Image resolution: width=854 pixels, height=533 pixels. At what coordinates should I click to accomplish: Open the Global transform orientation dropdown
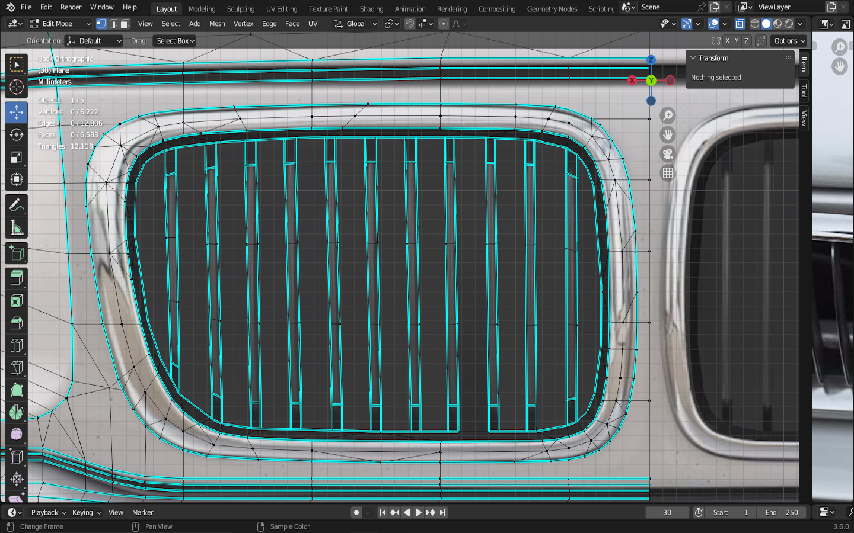(x=356, y=24)
